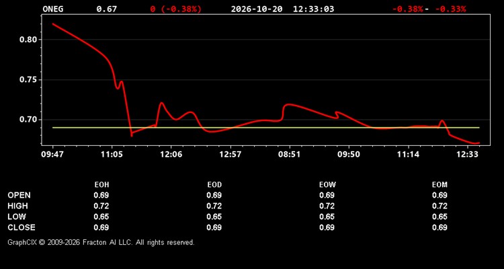
Task: Click the EOD column header
Action: (214, 185)
